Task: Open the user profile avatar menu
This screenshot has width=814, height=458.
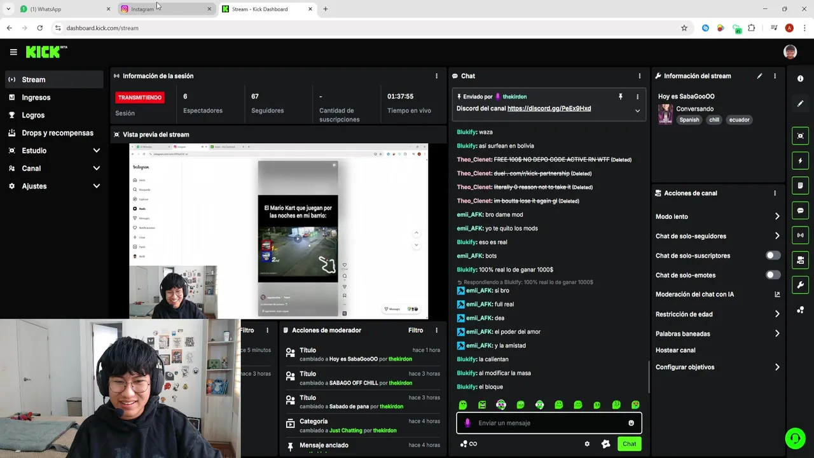Action: pos(790,52)
